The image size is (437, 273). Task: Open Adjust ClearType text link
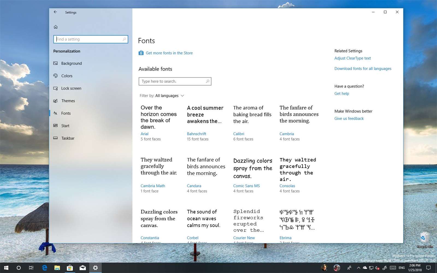[x=353, y=58]
